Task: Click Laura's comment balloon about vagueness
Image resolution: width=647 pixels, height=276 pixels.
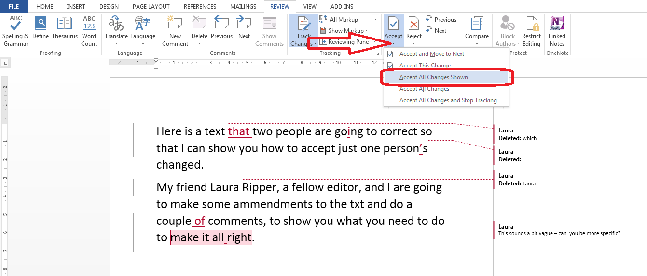Action: pyautogui.click(x=559, y=230)
